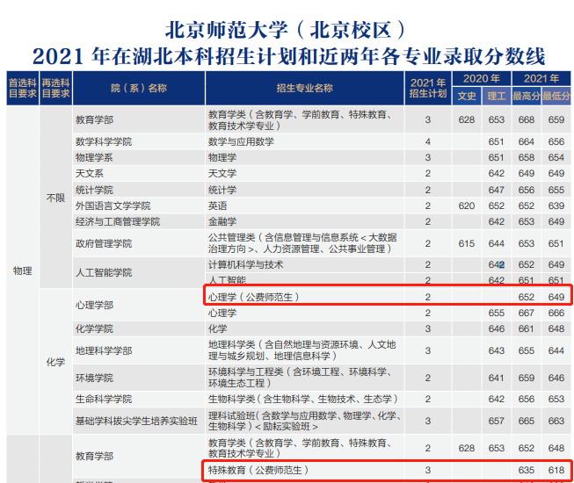Select the '统计学院' department cell
The height and width of the screenshot is (483, 574).
coord(139,190)
